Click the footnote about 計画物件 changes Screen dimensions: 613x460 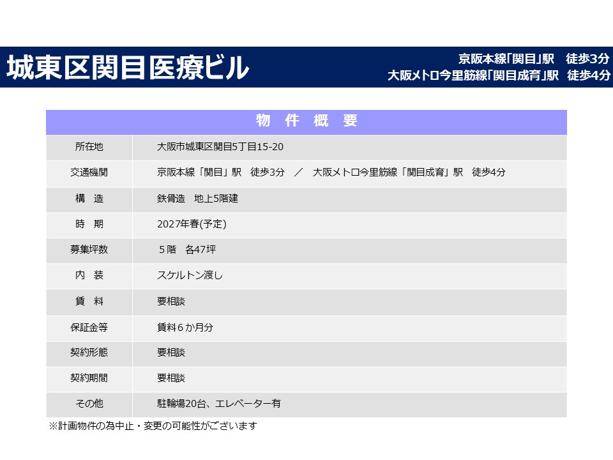[x=153, y=425]
